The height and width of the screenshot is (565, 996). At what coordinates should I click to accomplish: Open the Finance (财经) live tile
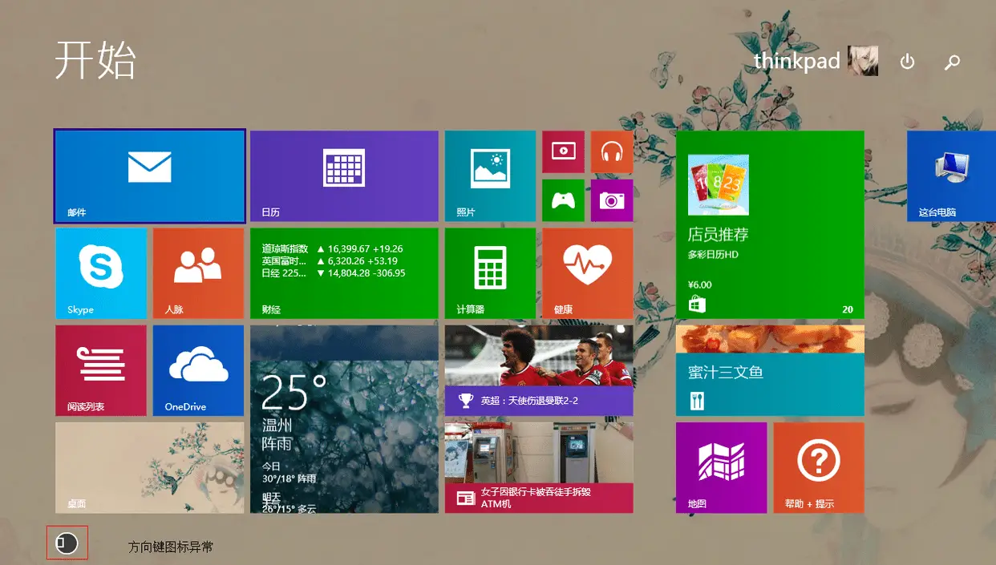tap(343, 272)
